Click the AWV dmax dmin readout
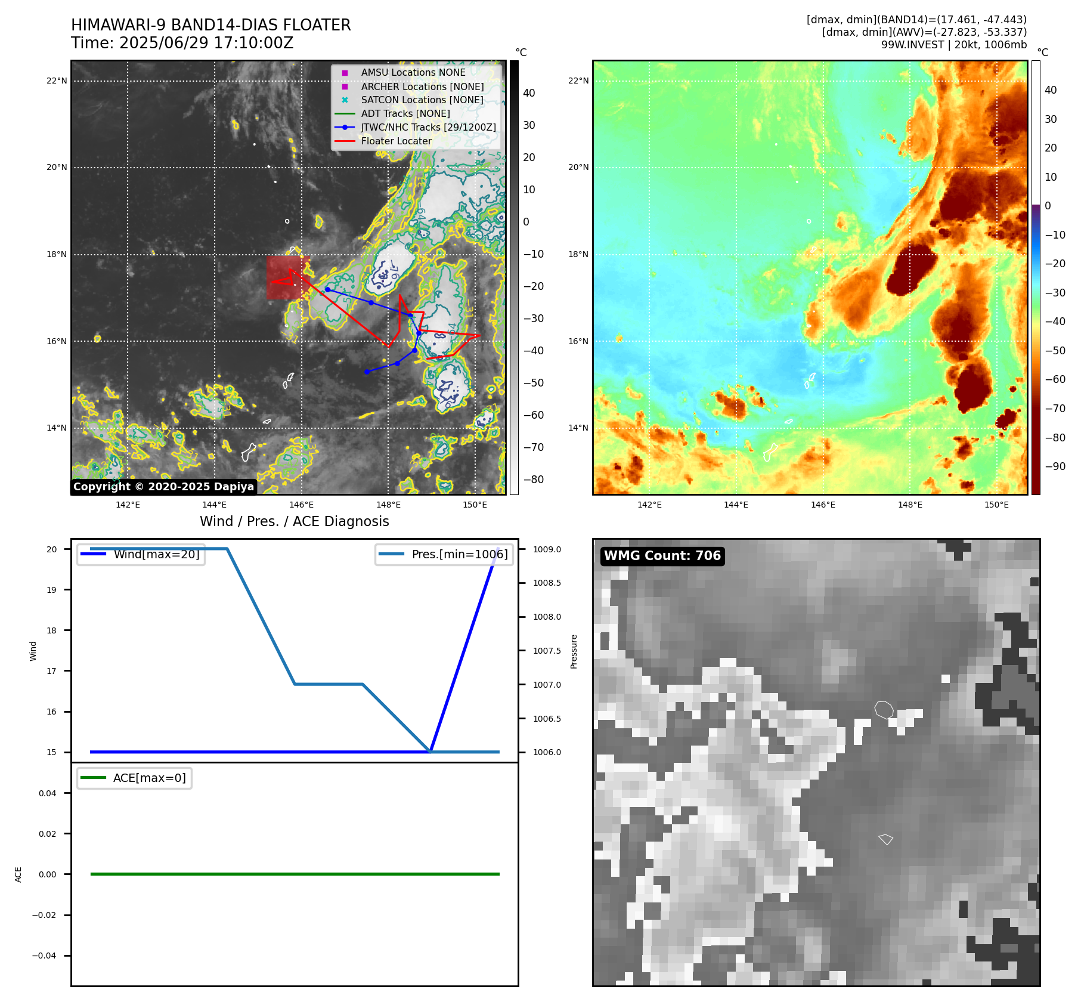 tap(925, 32)
